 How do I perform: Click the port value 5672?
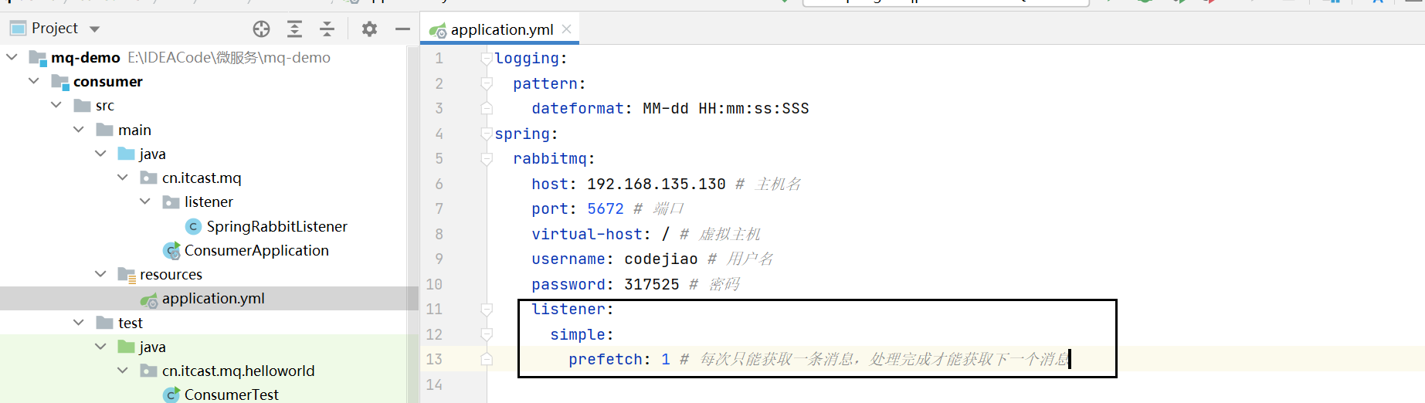(606, 208)
